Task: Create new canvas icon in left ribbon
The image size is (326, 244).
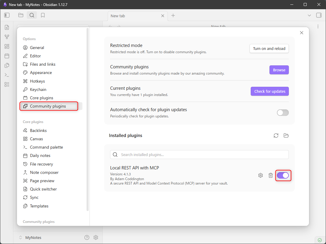Action: [7, 46]
